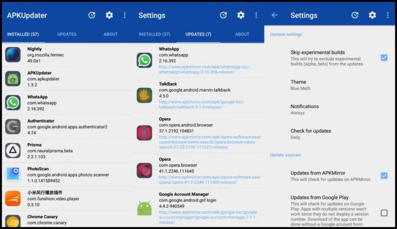Open Opera 41-2-2246 apkmirror release link

[x=210, y=179]
